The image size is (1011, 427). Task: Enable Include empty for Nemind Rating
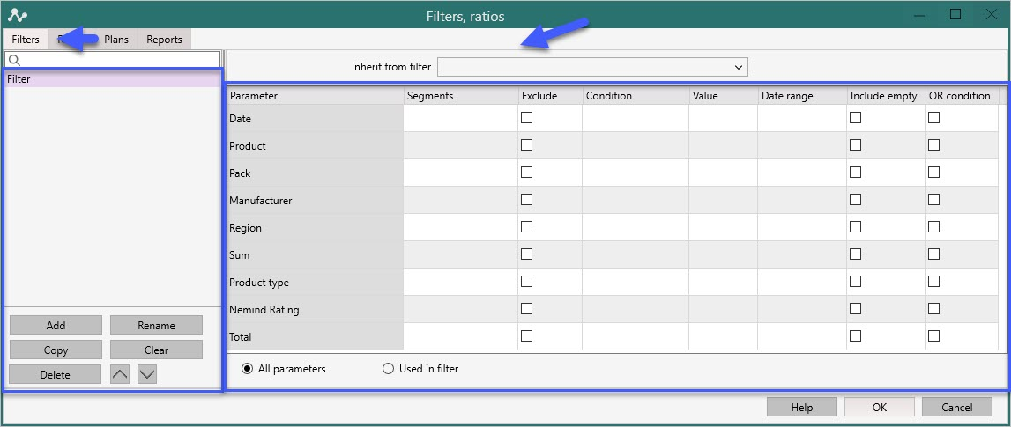[855, 308]
